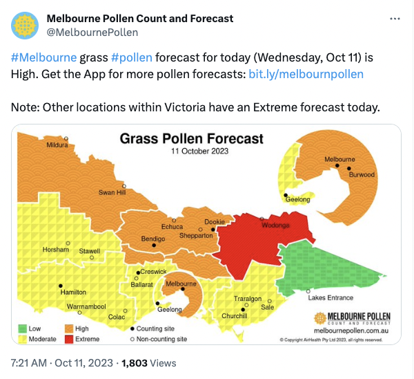
Task: Click the Hamilton counting site dot
Action: coord(61,286)
